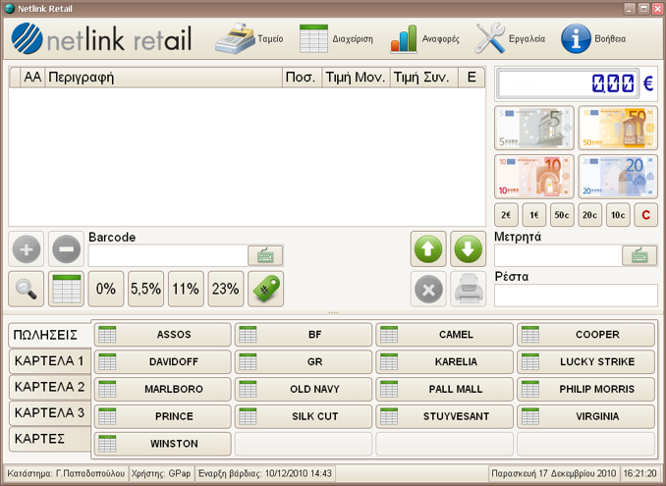This screenshot has width=666, height=486.
Task: Clear cash amount with red C
Action: [x=646, y=215]
